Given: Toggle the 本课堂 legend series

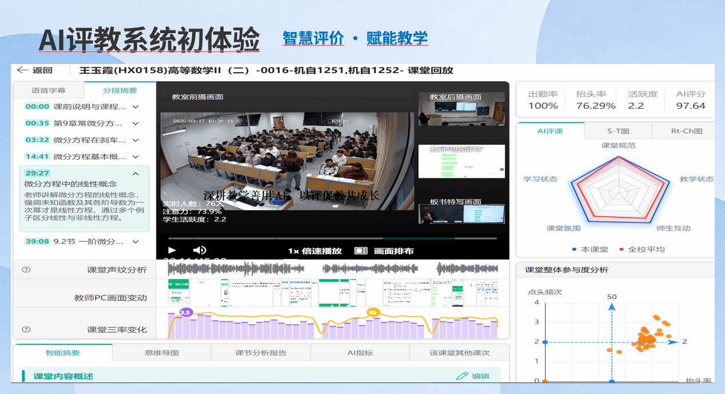Looking at the screenshot, I should [x=573, y=249].
